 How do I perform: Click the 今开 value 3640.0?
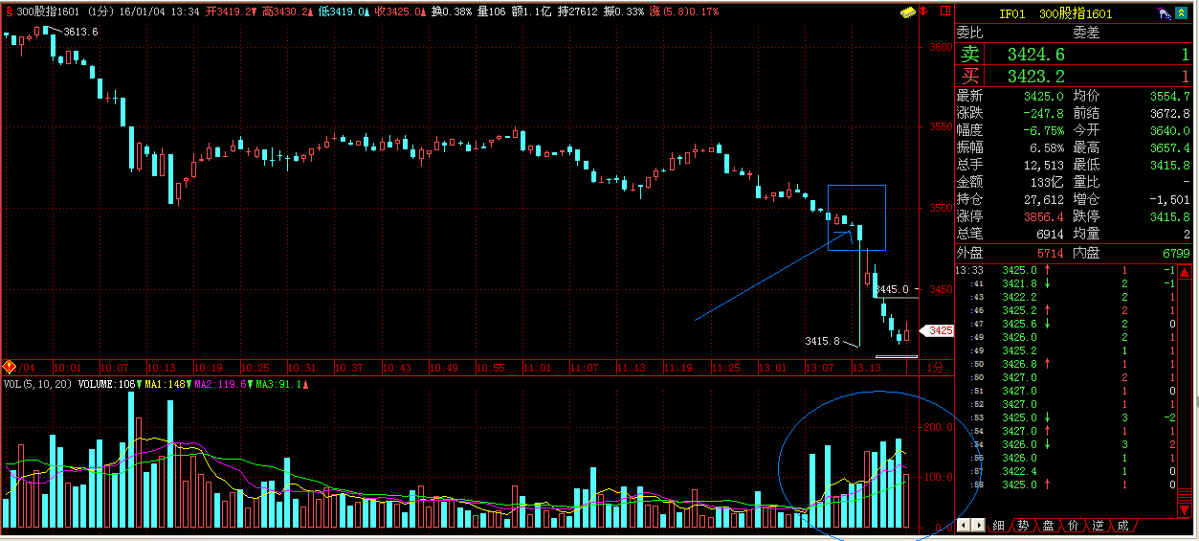point(1170,130)
